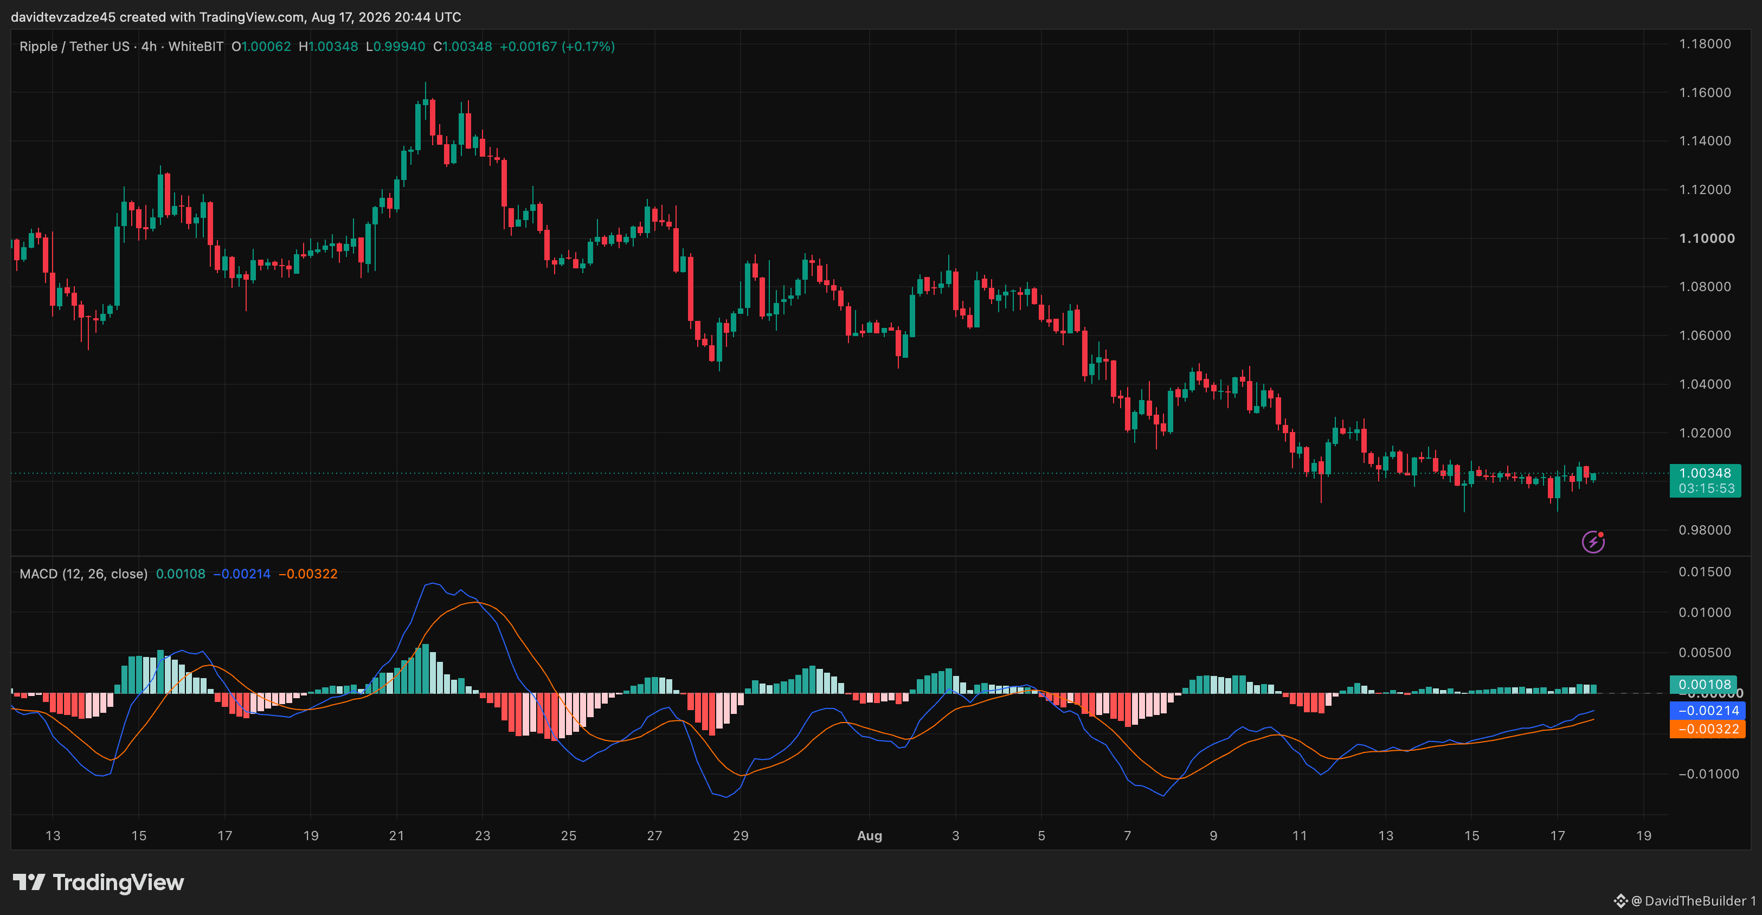Click the 1.02000 price axis label

[1705, 433]
